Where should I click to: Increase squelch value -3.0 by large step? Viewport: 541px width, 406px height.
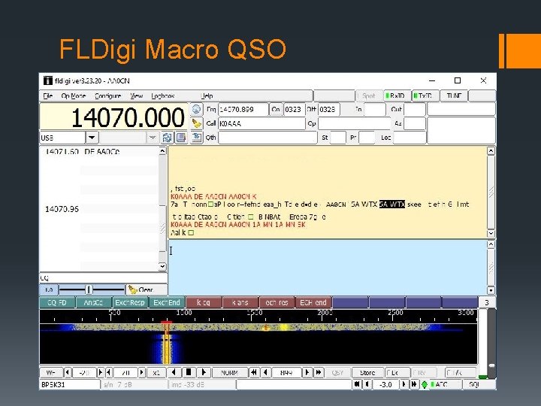tap(414, 384)
